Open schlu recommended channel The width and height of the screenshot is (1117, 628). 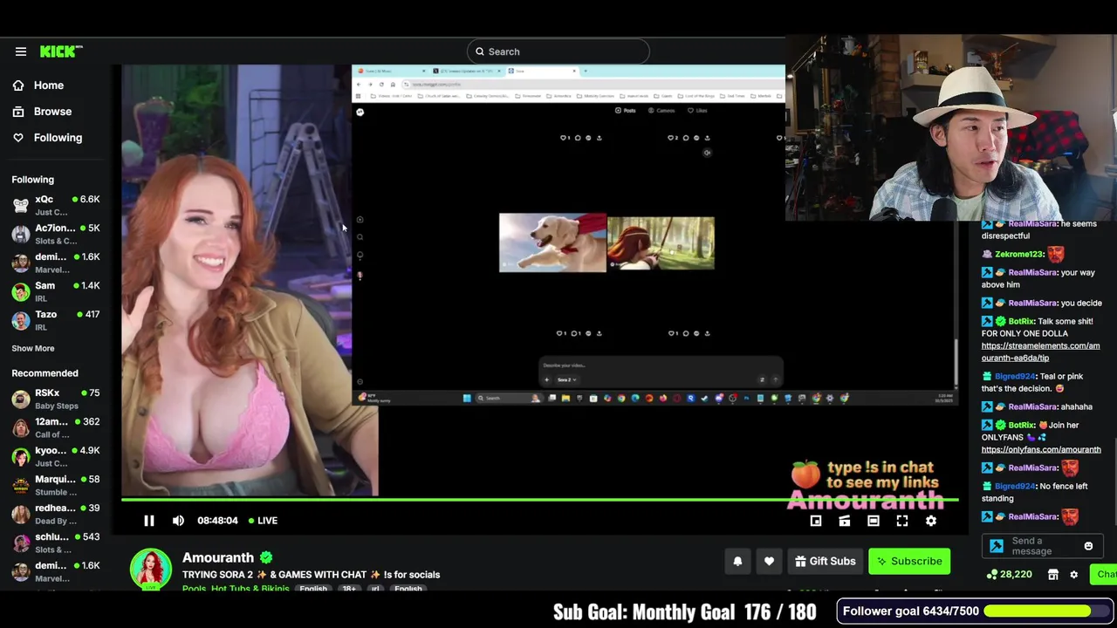click(x=56, y=543)
